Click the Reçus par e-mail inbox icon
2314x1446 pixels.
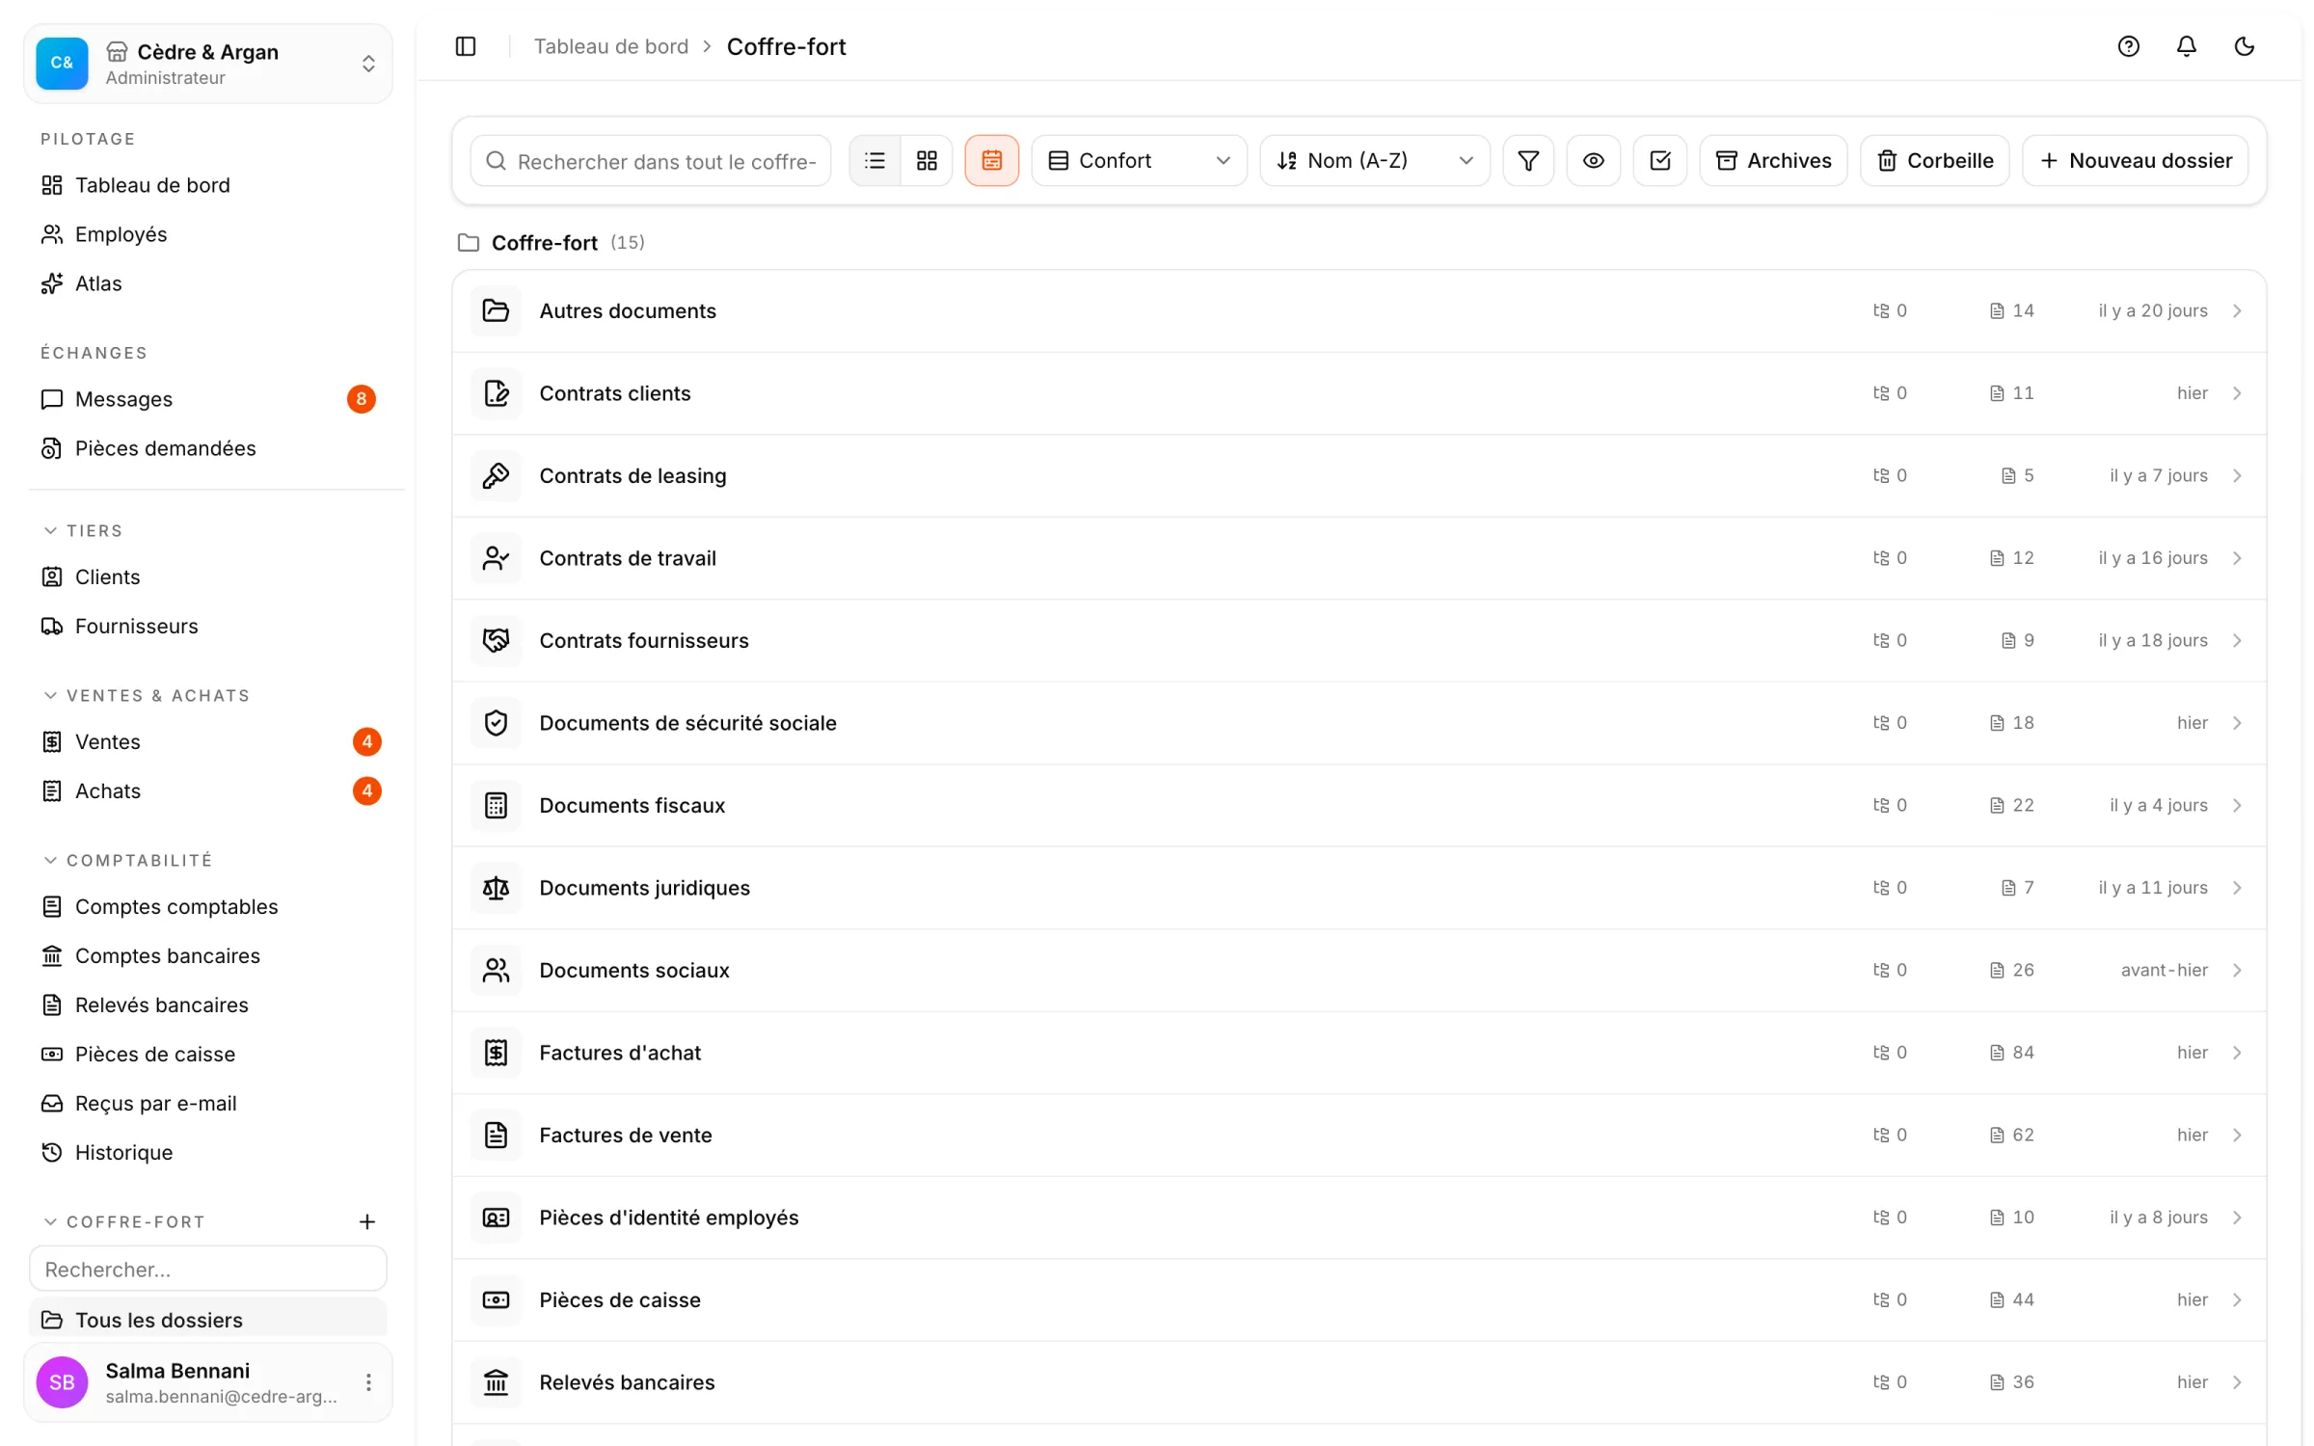(52, 1103)
